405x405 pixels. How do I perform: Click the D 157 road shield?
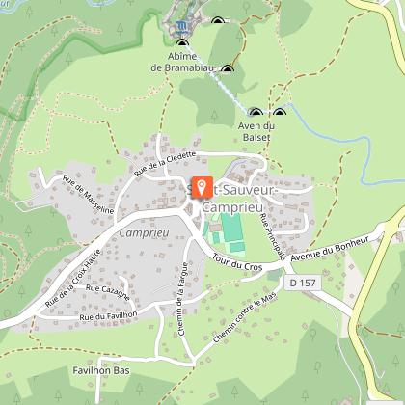(302, 283)
